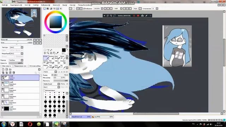Pause the Bandicam recording
This screenshot has height=127, width=226.
(x=134, y=16)
